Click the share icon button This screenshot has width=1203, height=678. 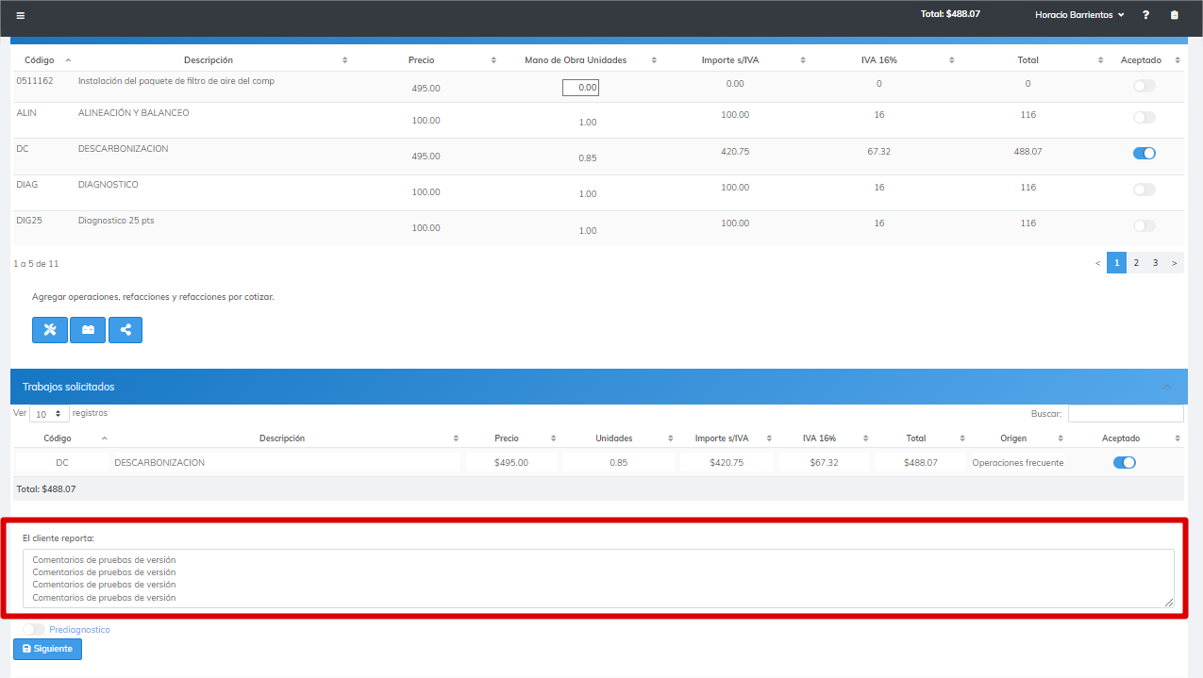click(x=125, y=330)
